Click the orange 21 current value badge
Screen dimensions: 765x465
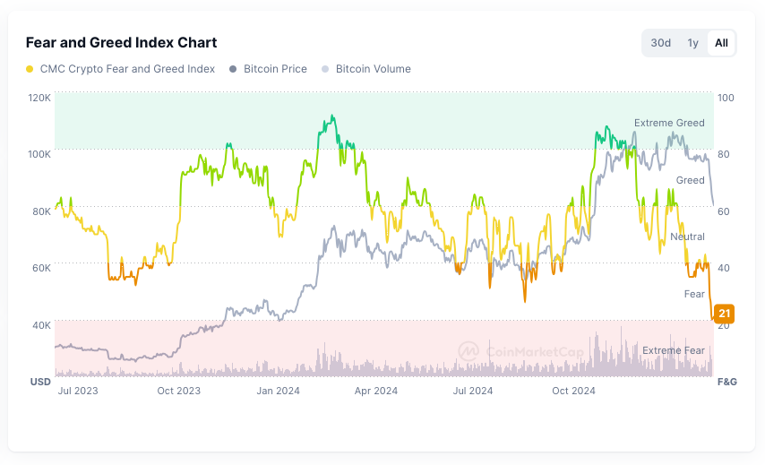(x=725, y=314)
